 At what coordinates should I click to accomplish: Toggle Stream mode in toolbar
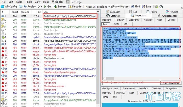(60, 7)
